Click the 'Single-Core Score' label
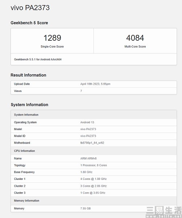 click(52, 47)
